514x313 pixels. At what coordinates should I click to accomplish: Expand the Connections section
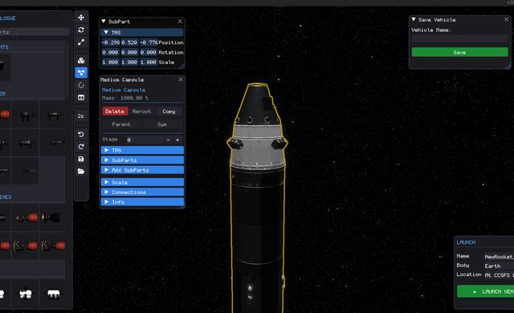point(142,192)
